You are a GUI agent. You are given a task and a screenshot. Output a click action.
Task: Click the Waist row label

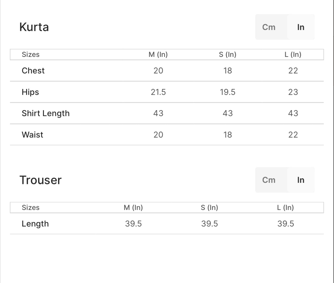32,135
